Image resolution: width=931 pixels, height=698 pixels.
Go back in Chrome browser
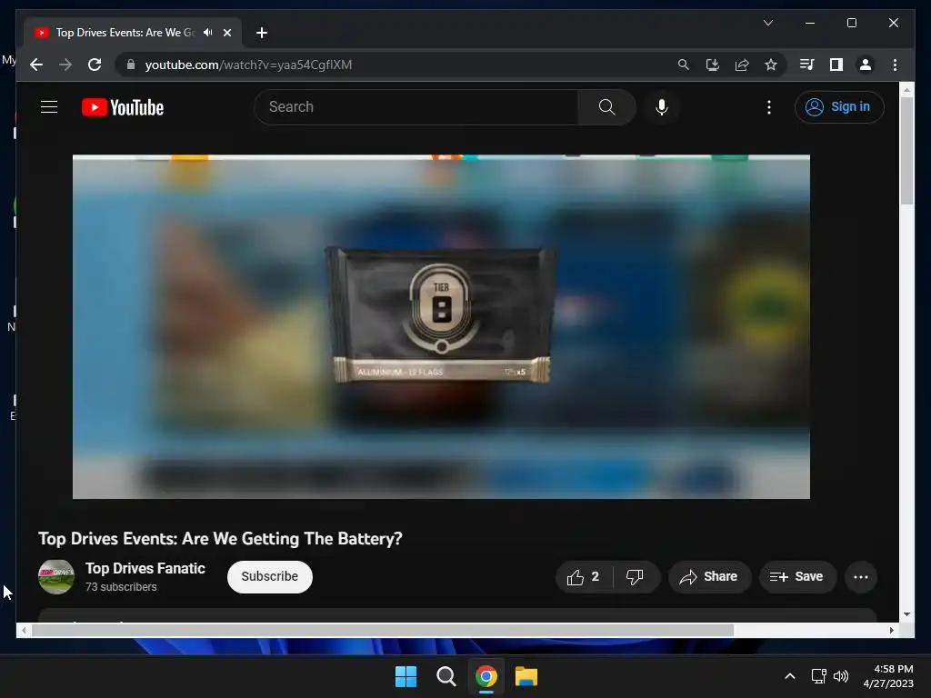click(x=36, y=65)
